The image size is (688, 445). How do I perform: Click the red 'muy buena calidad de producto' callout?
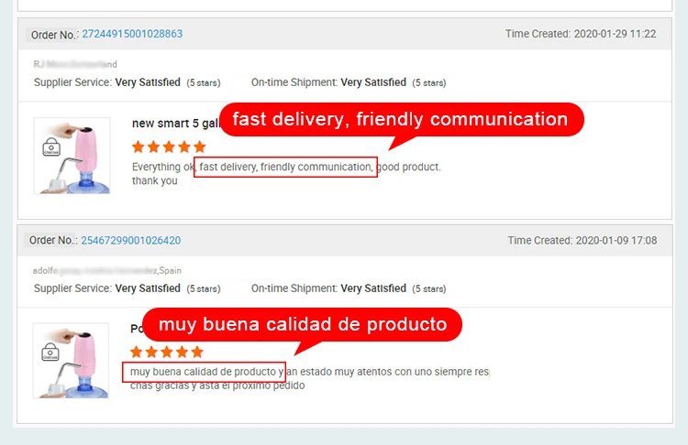302,325
